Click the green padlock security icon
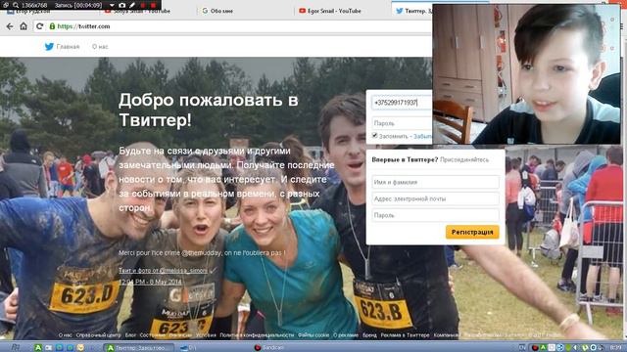 (x=52, y=26)
